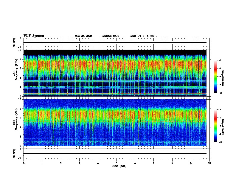Click the ch.1 "Frequency (kHz)" axis label
Viewport: 236px width, 183px height.
(16, 70)
